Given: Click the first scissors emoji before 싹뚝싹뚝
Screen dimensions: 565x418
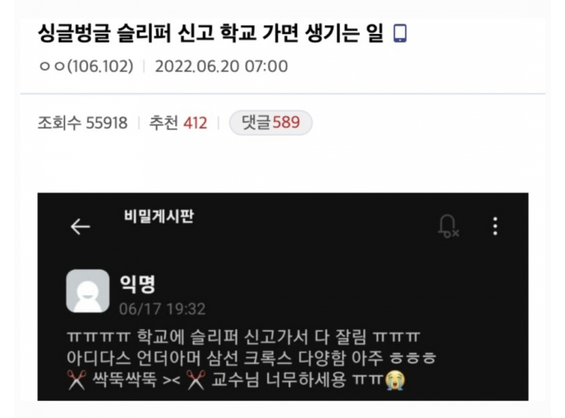Looking at the screenshot, I should pyautogui.click(x=77, y=380).
